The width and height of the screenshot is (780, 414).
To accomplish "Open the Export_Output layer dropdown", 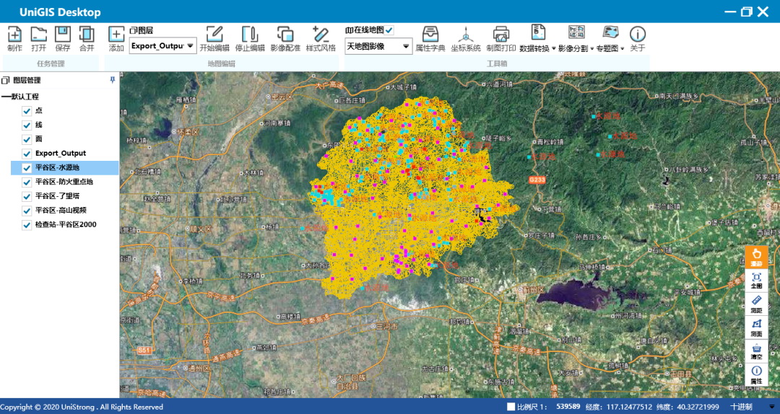I will [190, 46].
